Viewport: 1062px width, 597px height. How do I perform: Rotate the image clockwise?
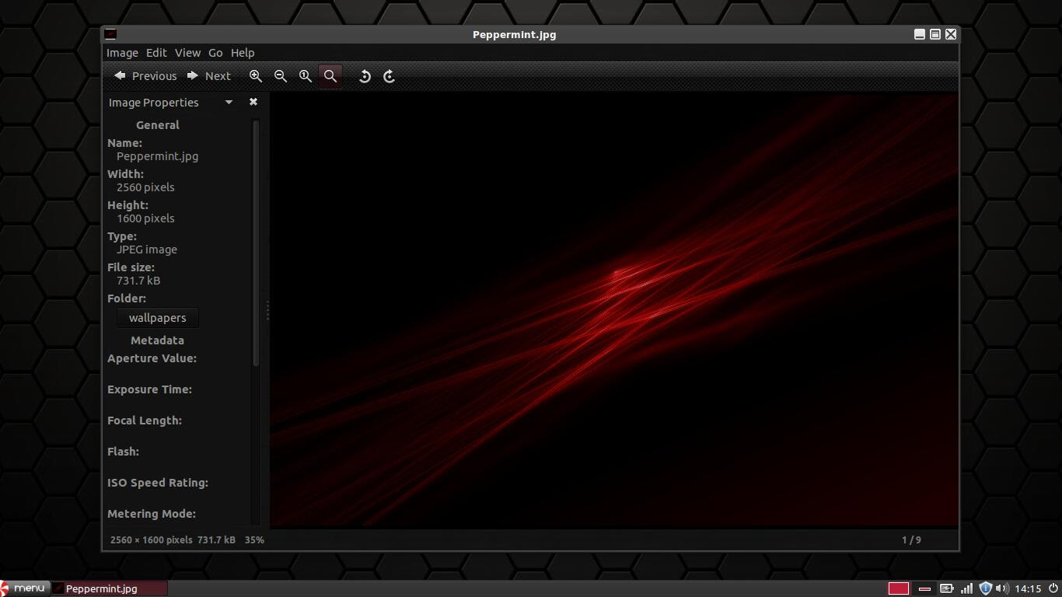point(390,76)
